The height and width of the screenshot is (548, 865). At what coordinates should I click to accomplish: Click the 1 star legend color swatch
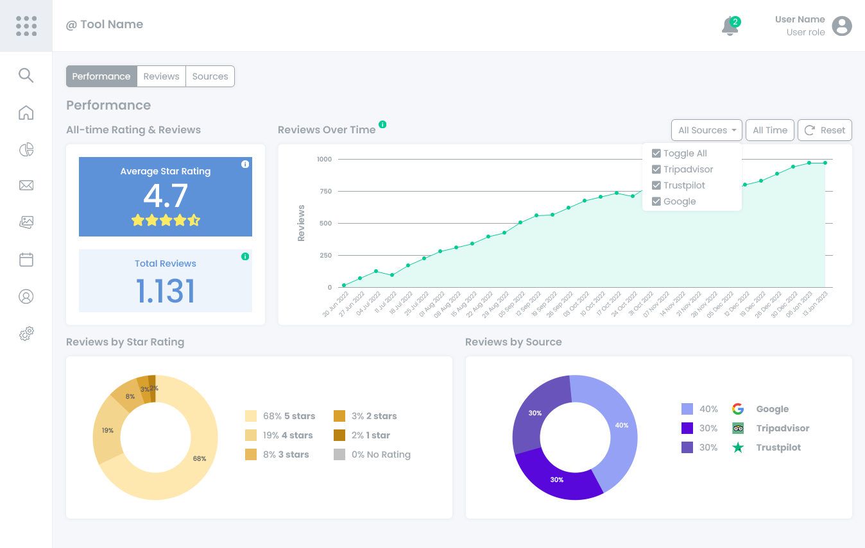tap(339, 435)
